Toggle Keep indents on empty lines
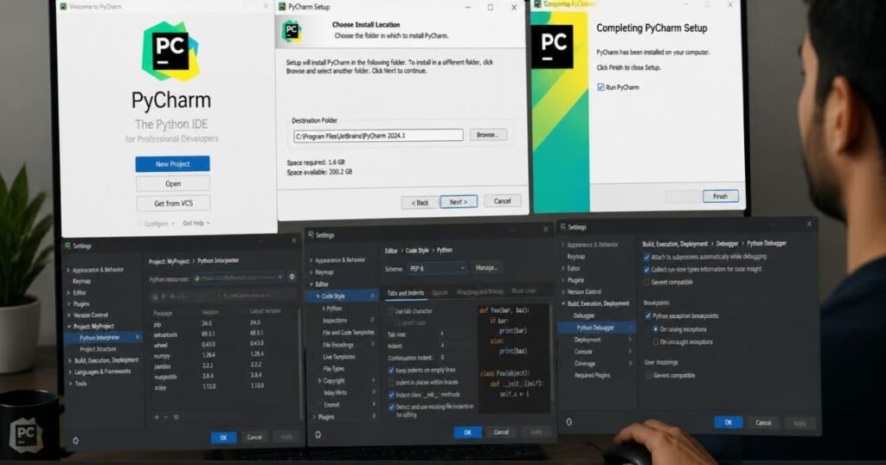Viewport: 886px width, 465px height. tap(391, 370)
